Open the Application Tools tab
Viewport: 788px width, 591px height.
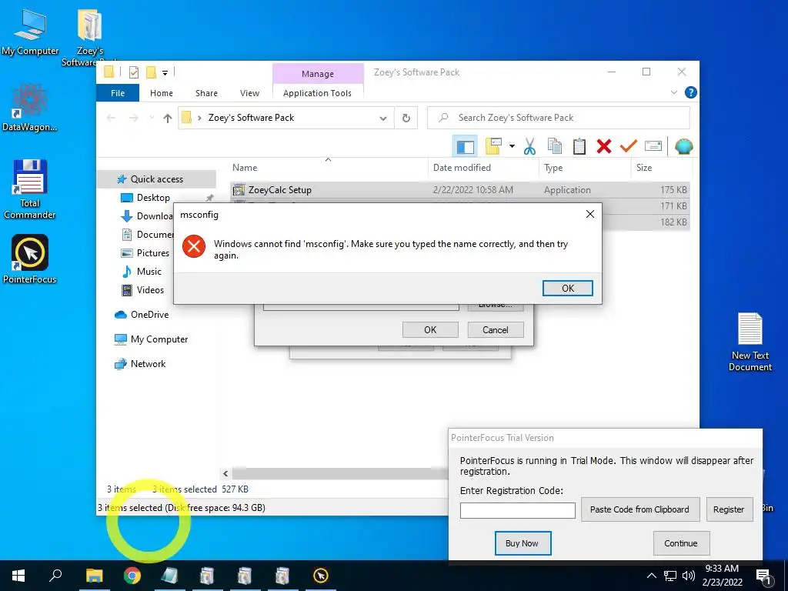317,93
